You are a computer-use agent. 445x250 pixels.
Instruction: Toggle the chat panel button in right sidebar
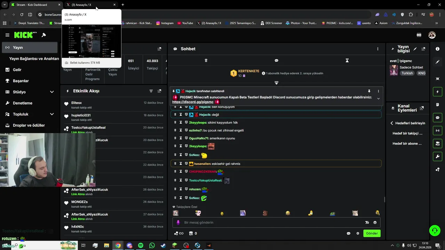pos(437,118)
